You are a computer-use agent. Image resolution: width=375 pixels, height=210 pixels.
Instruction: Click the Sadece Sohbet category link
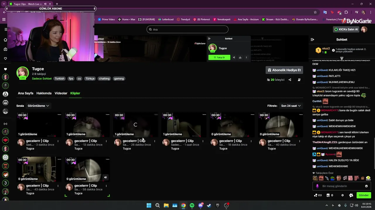pos(42,79)
